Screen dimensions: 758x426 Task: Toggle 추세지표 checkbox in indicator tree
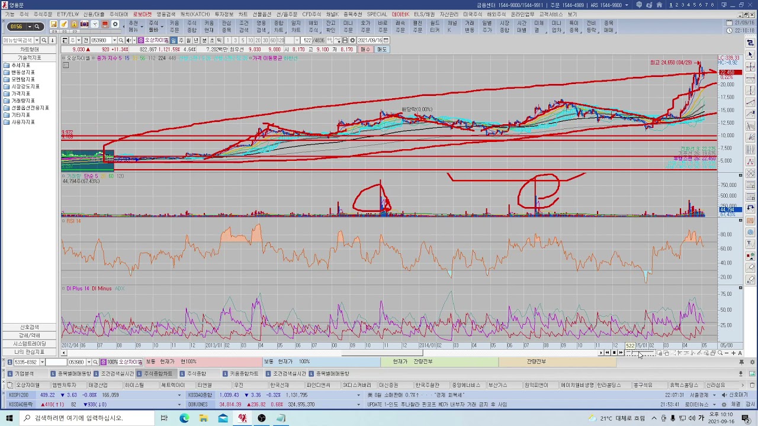pyautogui.click(x=7, y=65)
